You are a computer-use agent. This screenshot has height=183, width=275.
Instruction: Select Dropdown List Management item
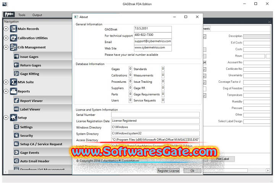[x=42, y=169]
